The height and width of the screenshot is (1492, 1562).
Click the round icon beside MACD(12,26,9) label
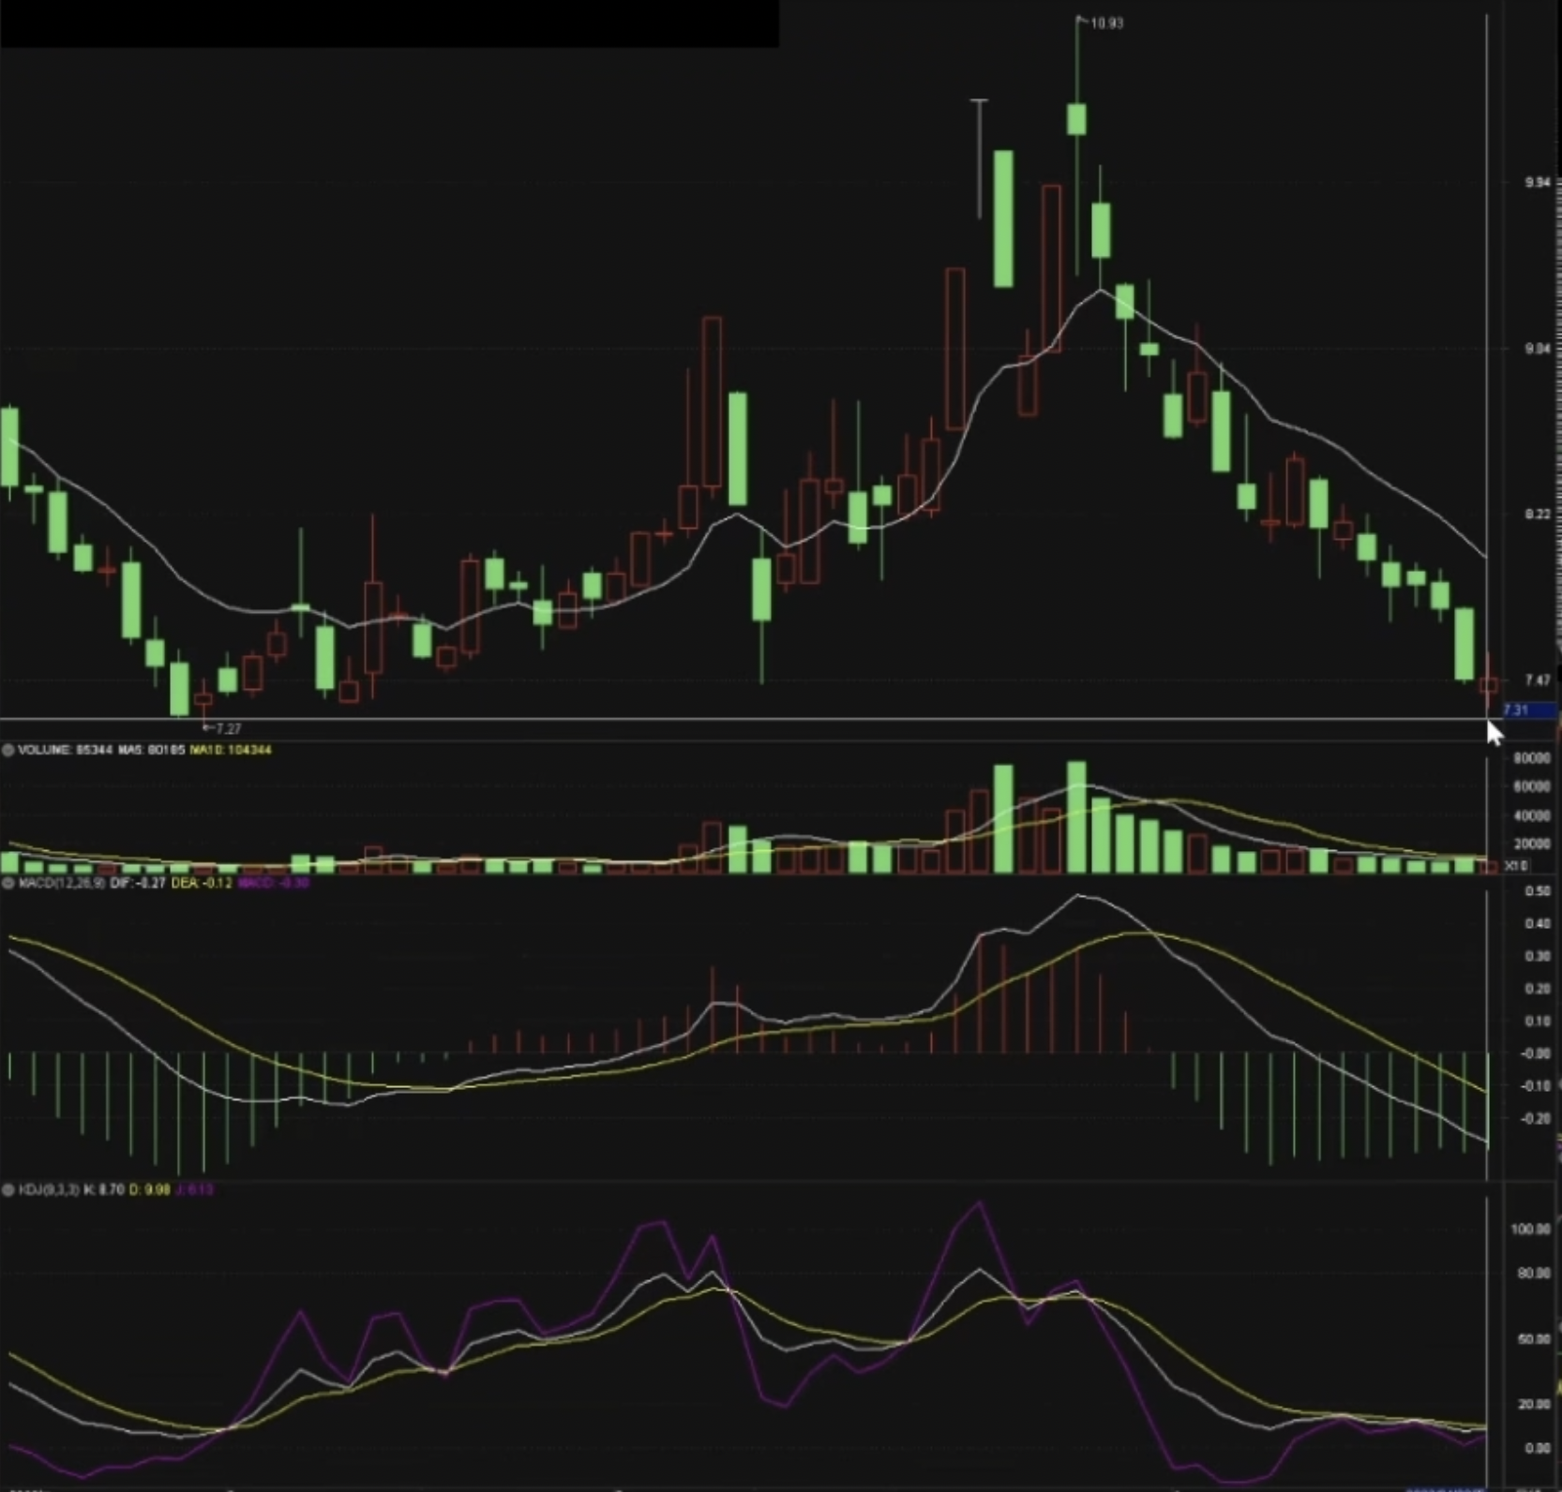point(8,883)
